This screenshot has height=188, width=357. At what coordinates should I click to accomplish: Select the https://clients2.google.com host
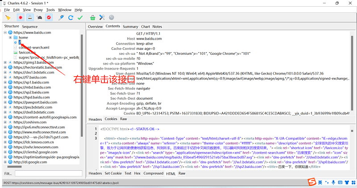[36, 152]
